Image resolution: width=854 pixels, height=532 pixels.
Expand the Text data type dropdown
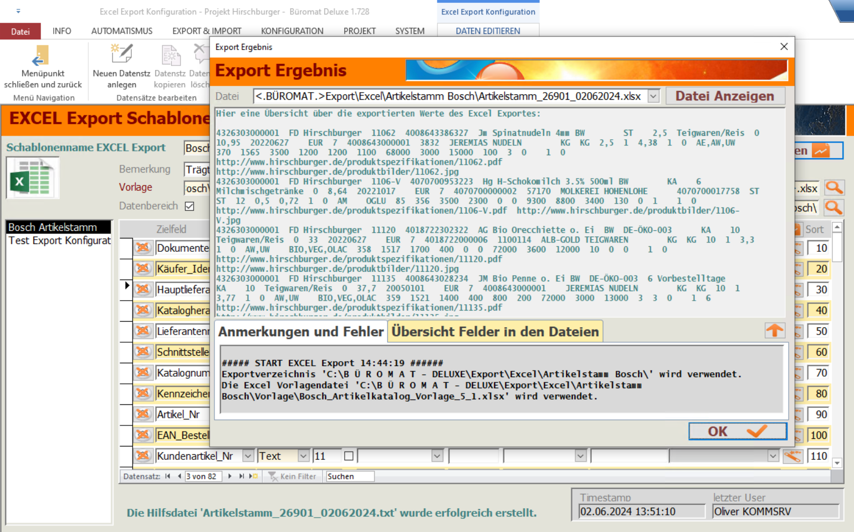[x=303, y=456]
